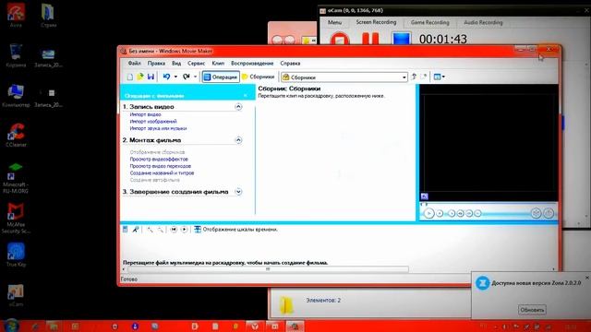Toggle the Операции tasks pane button
This screenshot has height=332, width=591.
click(221, 77)
